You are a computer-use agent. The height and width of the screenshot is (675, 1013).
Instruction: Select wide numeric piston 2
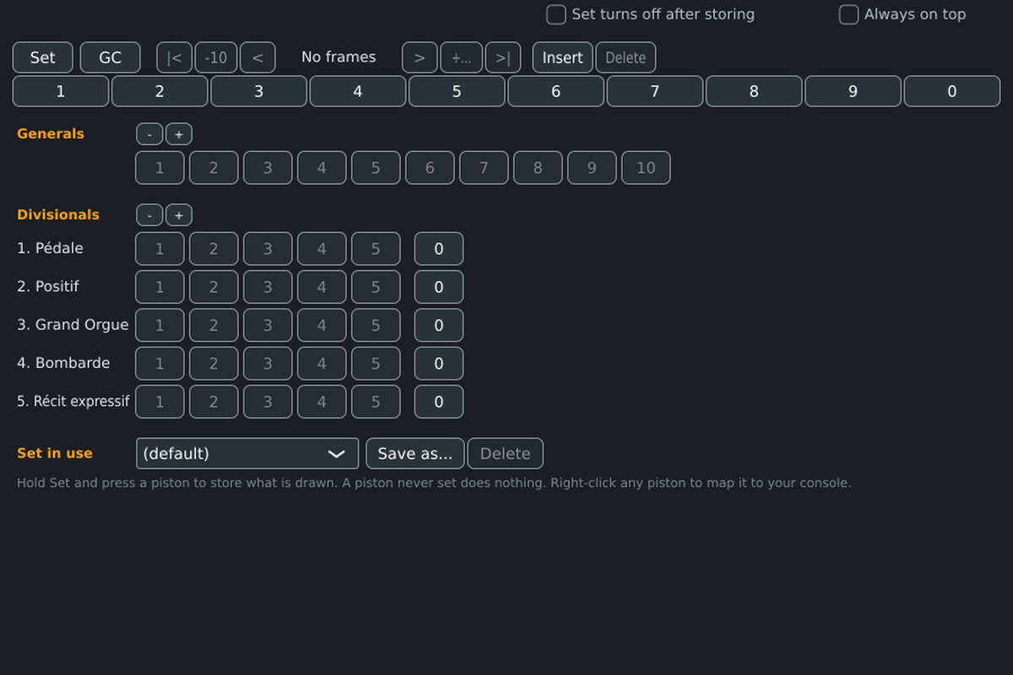tap(160, 91)
